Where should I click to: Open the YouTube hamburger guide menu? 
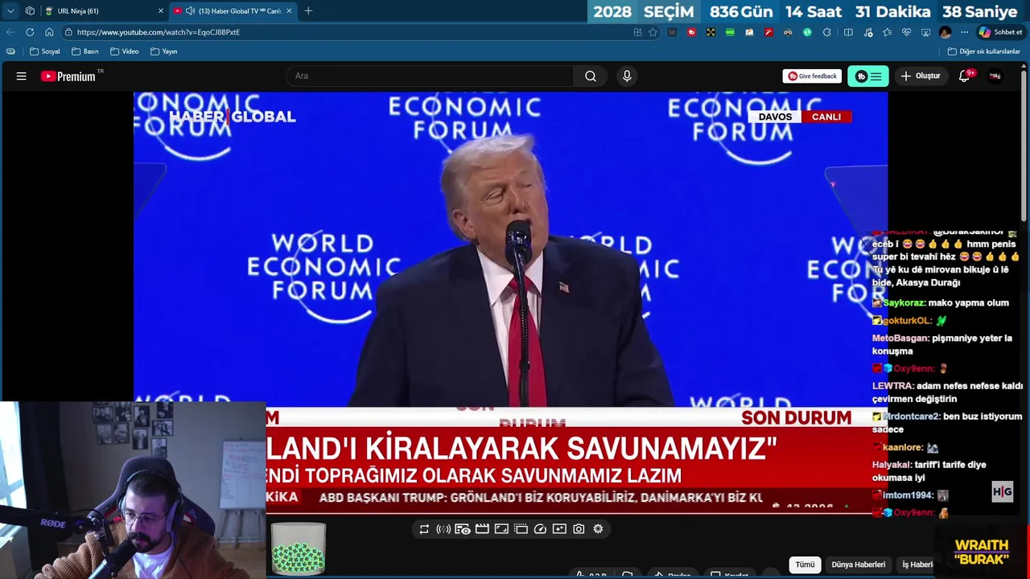pos(22,76)
